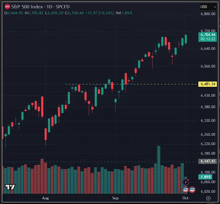Click the 6,800.00 price axis label

point(208,14)
